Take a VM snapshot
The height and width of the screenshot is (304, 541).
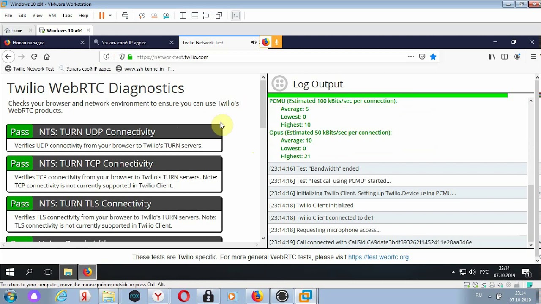click(142, 15)
